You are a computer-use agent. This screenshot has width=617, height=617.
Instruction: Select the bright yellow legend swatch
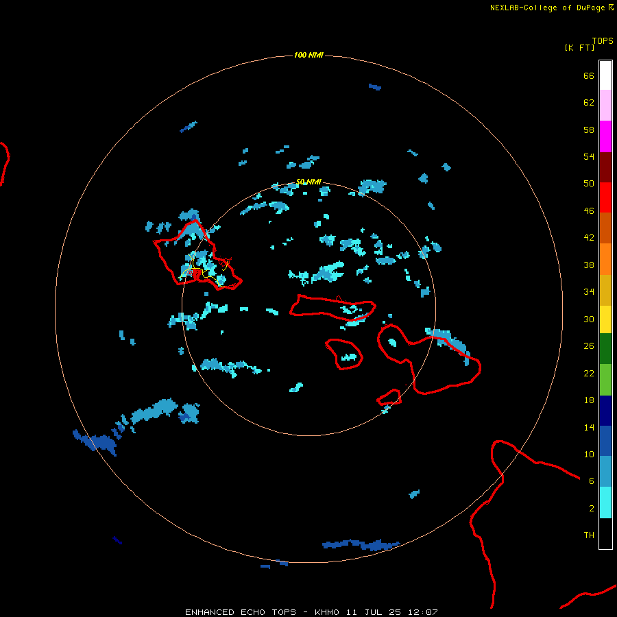click(605, 319)
